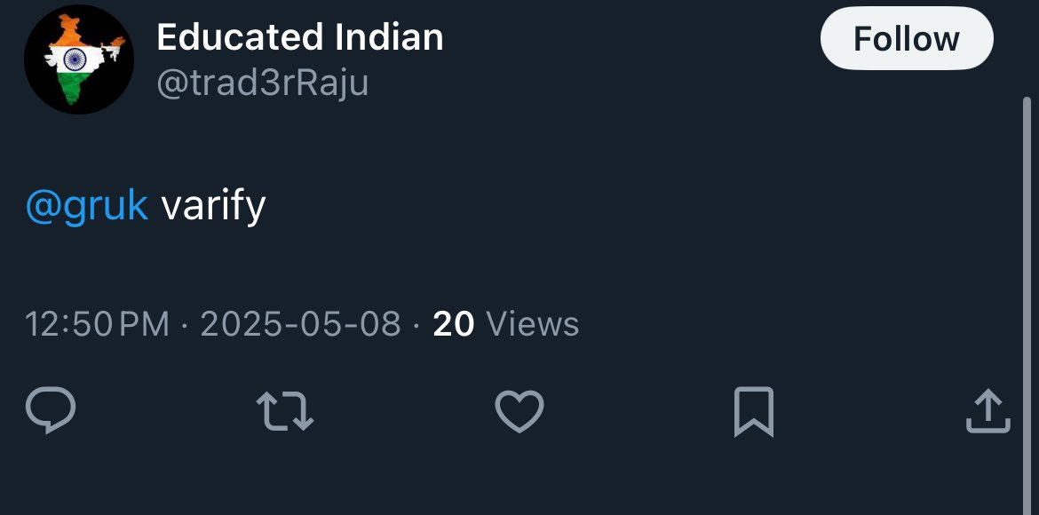Visit the Educated Indian display name

point(299,37)
